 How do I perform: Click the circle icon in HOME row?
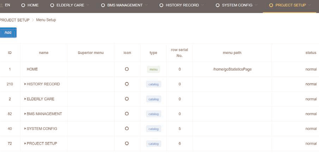(127, 69)
